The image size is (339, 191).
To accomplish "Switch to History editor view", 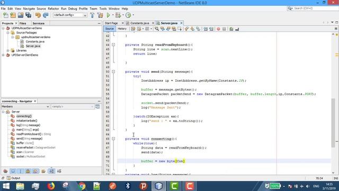I will pyautogui.click(x=122, y=29).
